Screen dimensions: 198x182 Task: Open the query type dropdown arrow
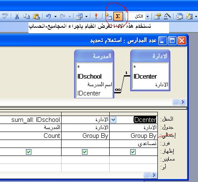point(86,16)
